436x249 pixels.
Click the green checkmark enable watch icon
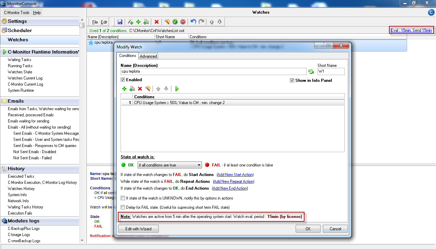tap(175, 22)
